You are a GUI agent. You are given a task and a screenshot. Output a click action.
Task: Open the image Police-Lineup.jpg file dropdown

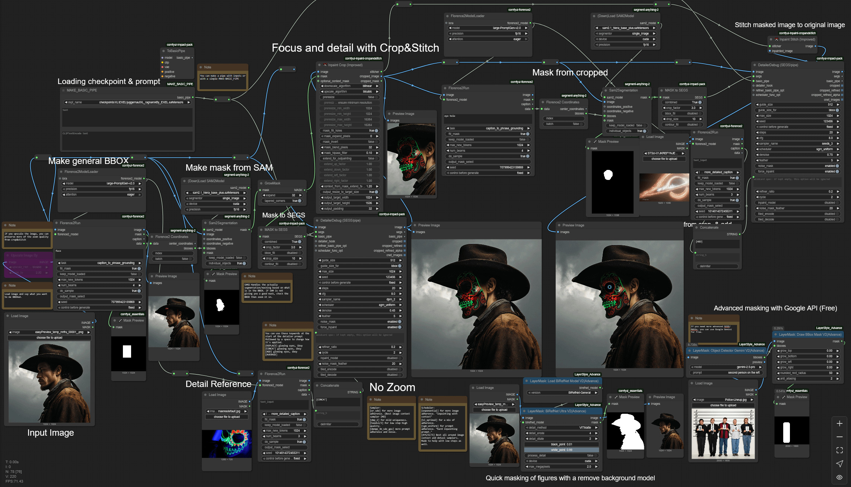[723, 400]
